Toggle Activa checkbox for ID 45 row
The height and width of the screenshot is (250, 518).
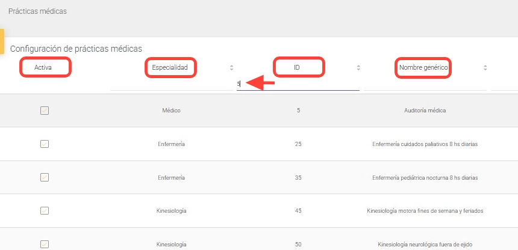point(44,211)
